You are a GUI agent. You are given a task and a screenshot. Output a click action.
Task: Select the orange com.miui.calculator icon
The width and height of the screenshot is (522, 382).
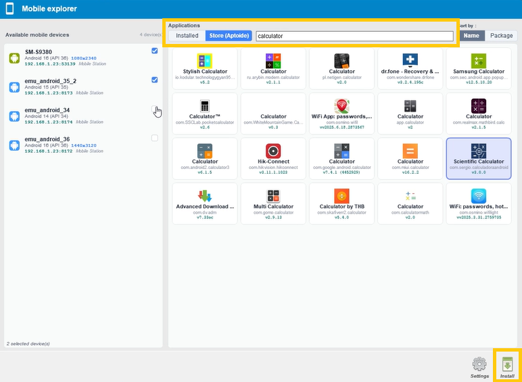click(x=410, y=151)
